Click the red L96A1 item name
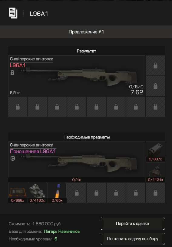 18,65
